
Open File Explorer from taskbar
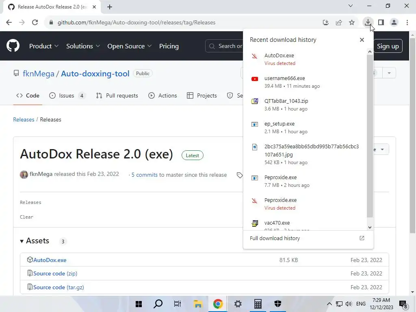coord(198,304)
